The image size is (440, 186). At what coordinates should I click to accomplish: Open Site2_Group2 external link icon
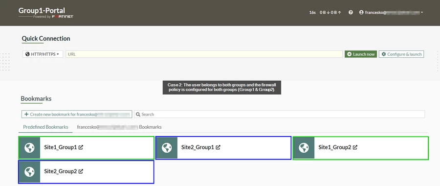click(x=81, y=171)
